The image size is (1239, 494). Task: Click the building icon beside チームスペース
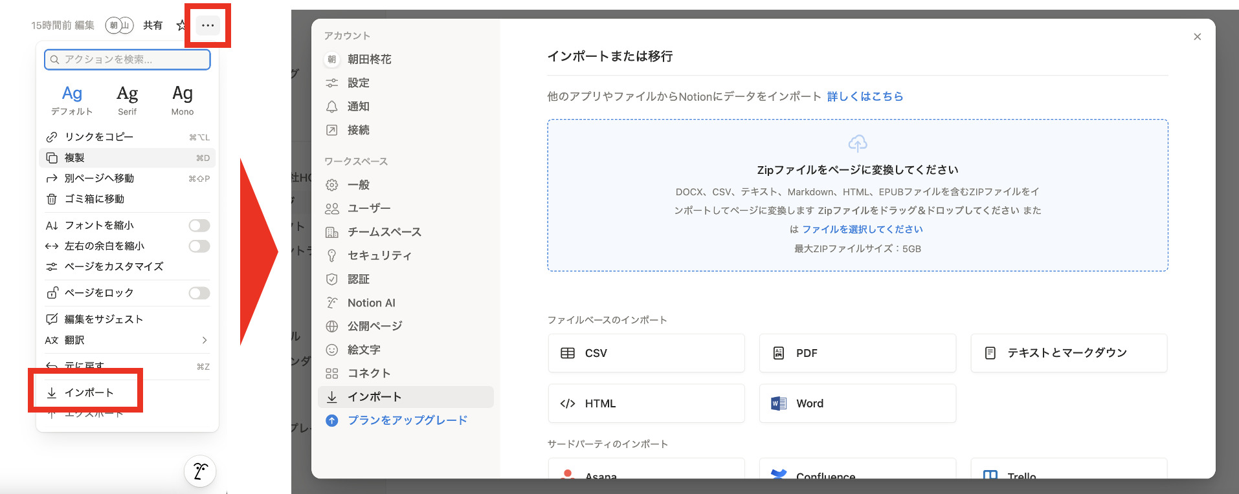[x=332, y=232]
